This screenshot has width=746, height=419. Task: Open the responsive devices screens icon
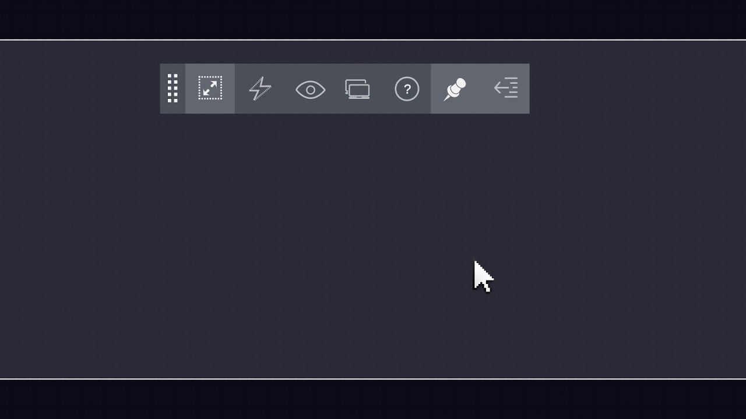(357, 89)
